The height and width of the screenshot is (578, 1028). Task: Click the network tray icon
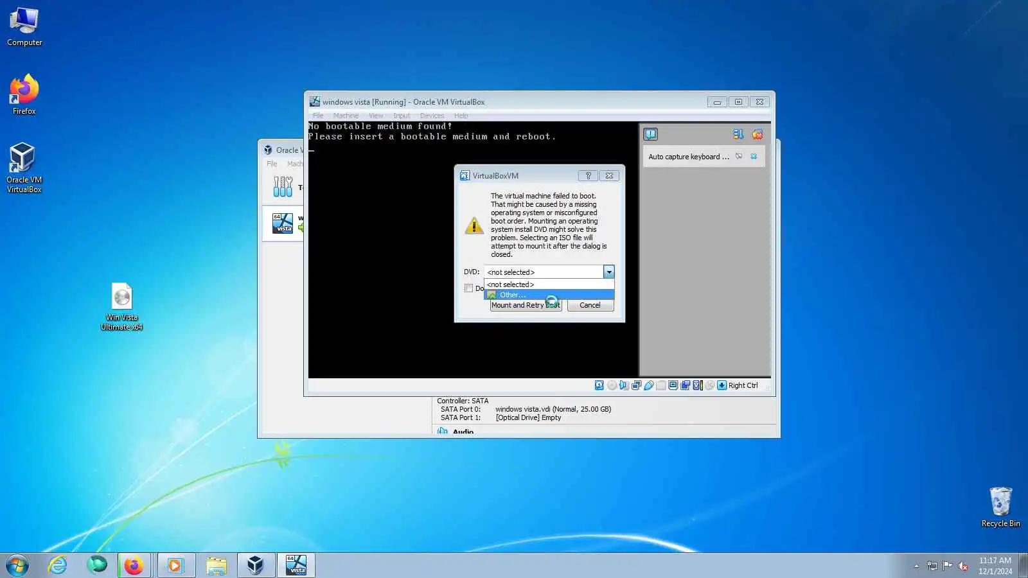[x=932, y=566]
